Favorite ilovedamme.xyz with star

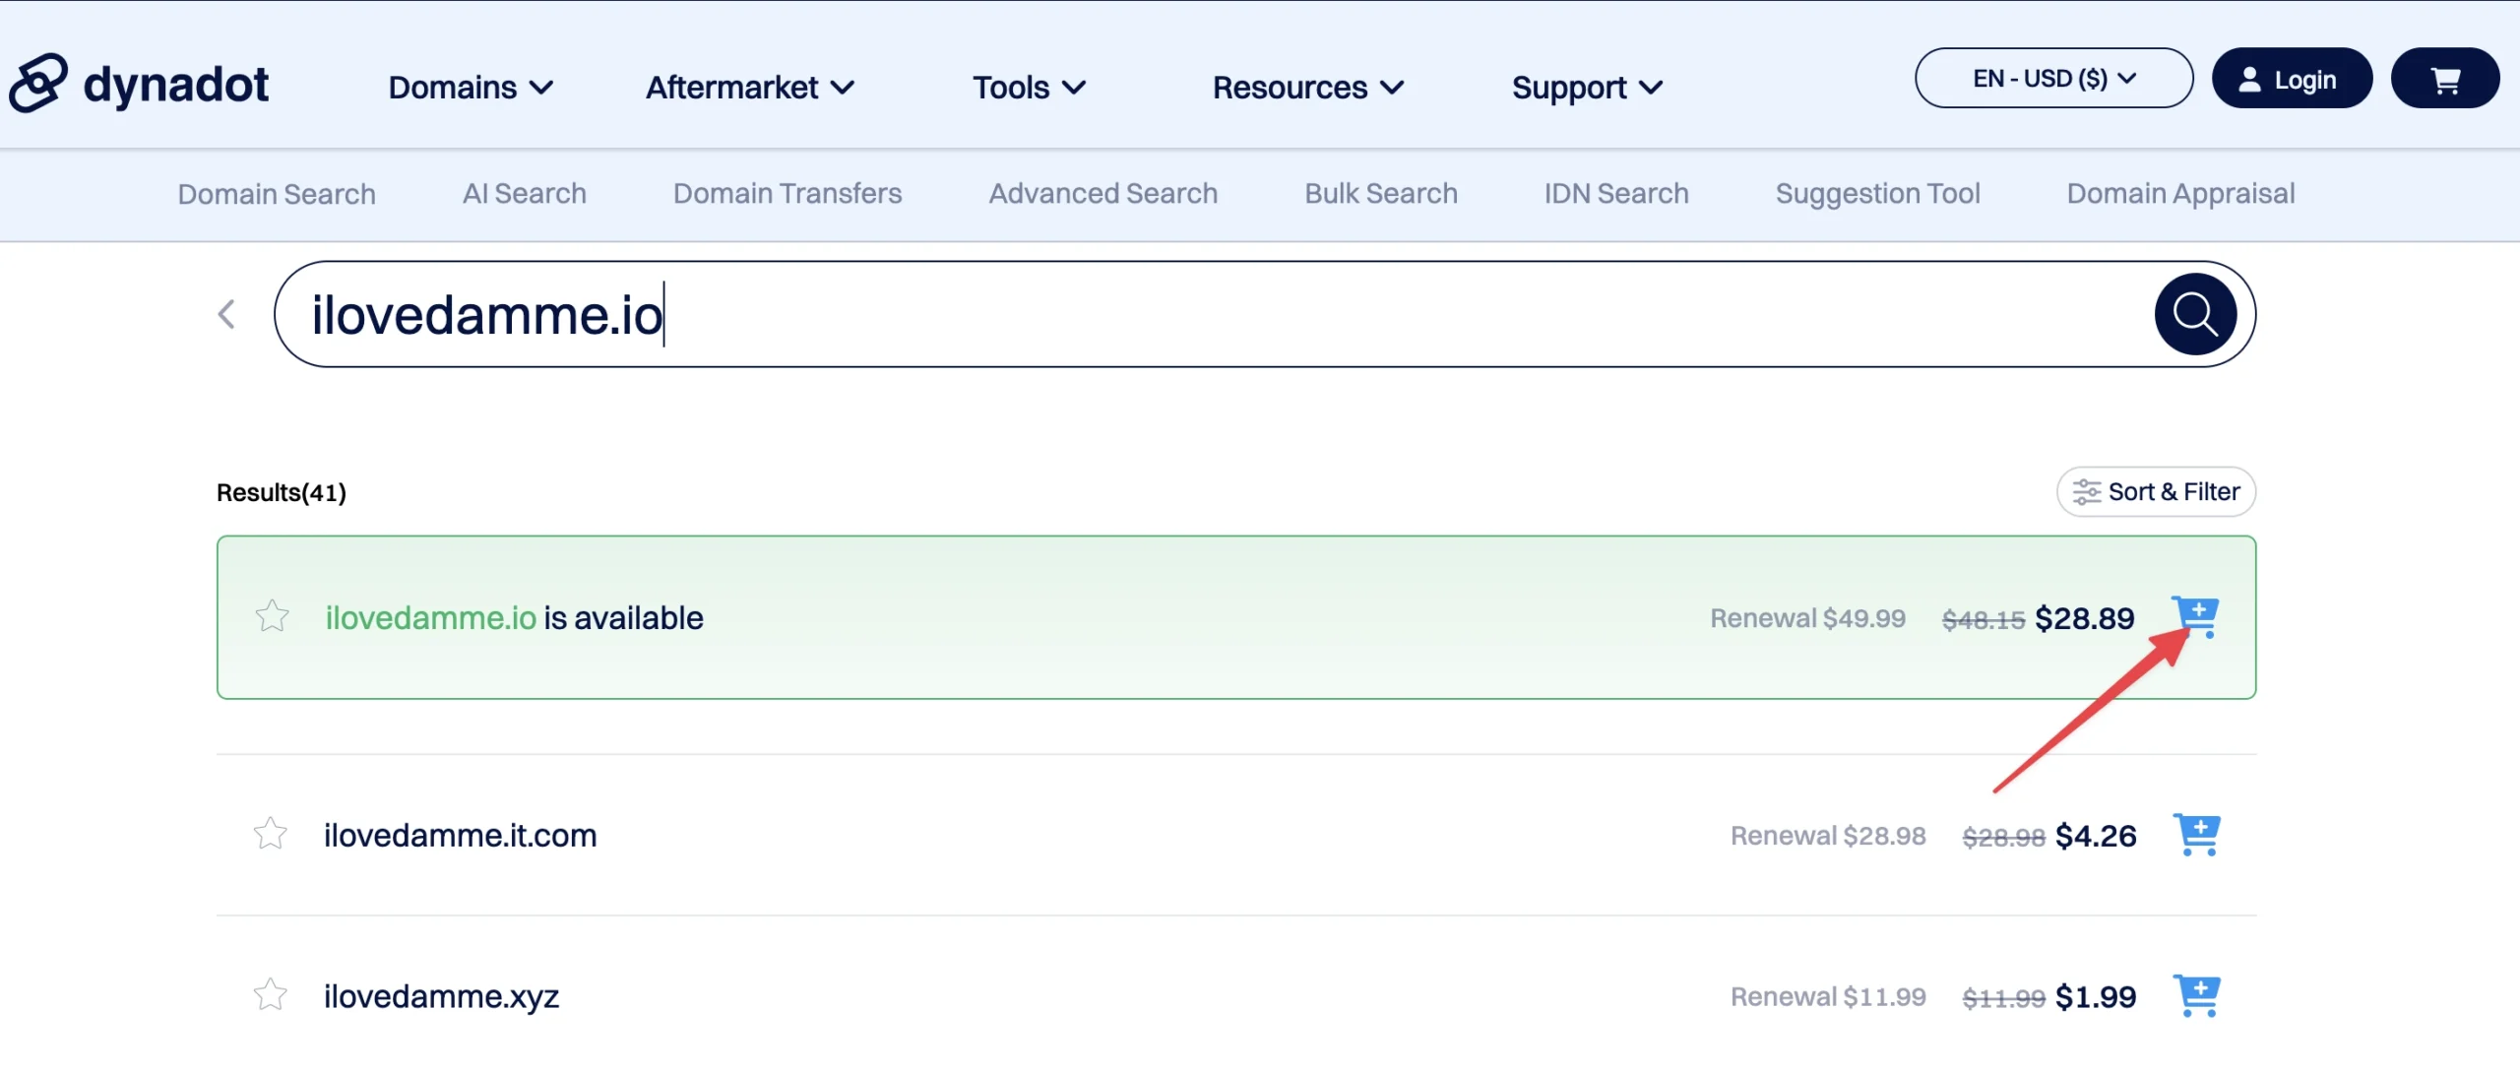click(x=270, y=996)
